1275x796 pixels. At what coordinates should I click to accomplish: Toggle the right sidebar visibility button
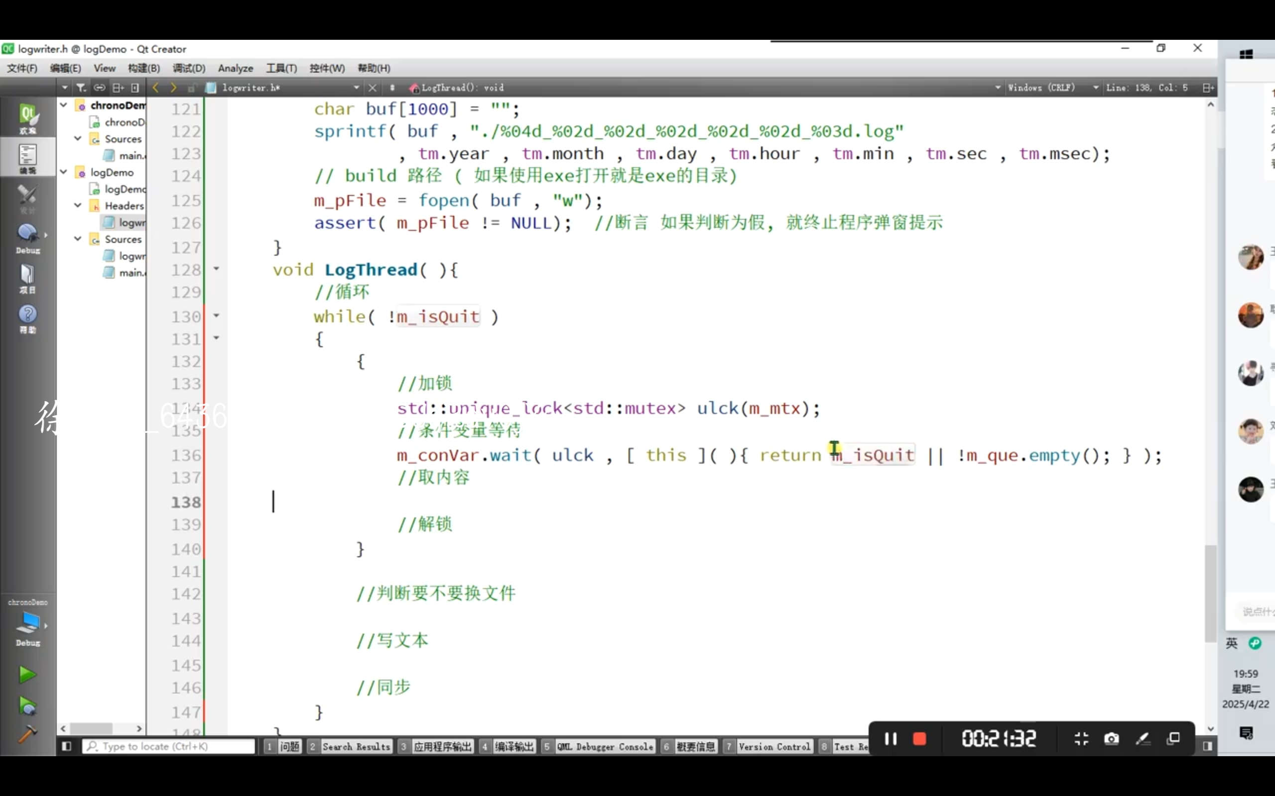pos(1208,746)
